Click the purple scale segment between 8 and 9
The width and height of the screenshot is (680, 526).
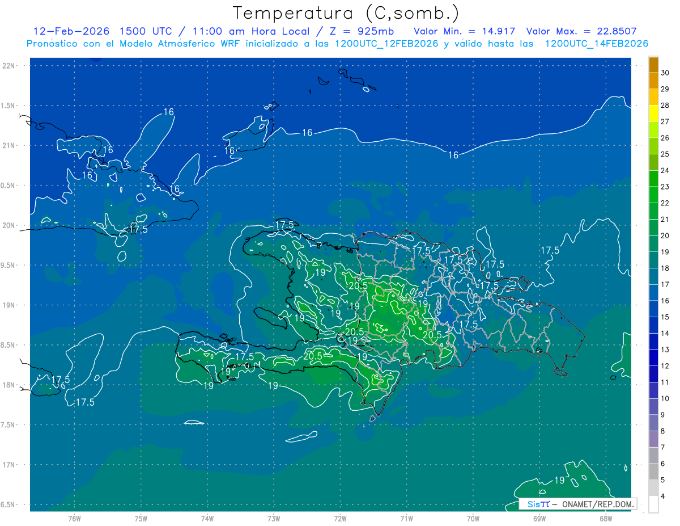pyautogui.click(x=653, y=423)
